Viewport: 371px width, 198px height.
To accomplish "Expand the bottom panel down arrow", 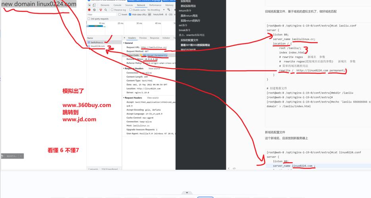I will [187, 192].
